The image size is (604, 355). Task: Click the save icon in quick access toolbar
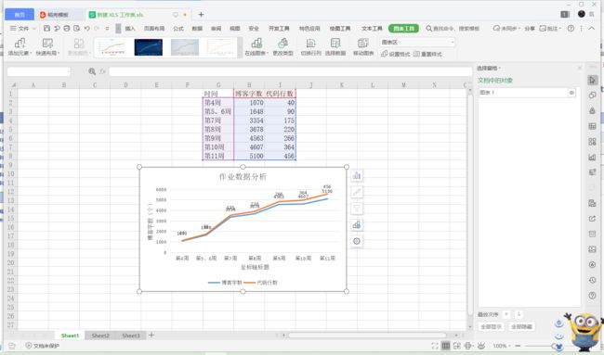pyautogui.click(x=46, y=29)
